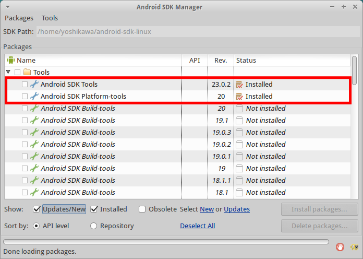
Task: Click not-installed status icon for rev 20 Build-tools
Action: tap(239, 109)
